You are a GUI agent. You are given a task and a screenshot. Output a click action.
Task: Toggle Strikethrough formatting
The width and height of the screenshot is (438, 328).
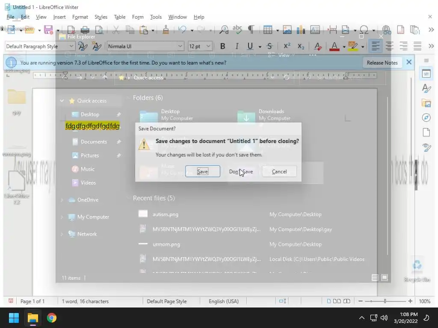coord(269,46)
